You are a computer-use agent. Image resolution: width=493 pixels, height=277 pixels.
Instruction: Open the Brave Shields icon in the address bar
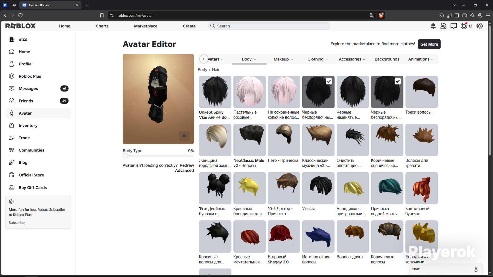381,15
